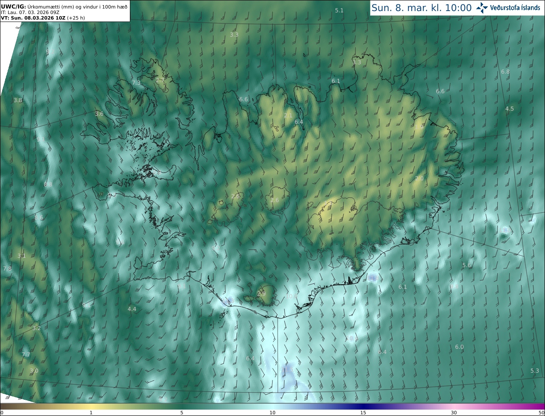The height and width of the screenshot is (416, 545).
Task: Click the 2.9 value on the map
Action: [261, 294]
